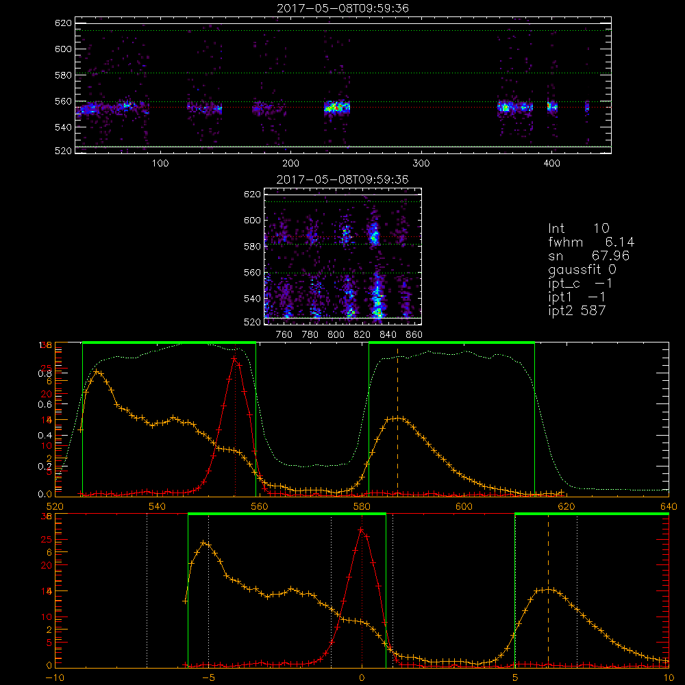685x685 pixels.
Task: Click x-axis label 5 on bottom plot
Action: click(515, 677)
